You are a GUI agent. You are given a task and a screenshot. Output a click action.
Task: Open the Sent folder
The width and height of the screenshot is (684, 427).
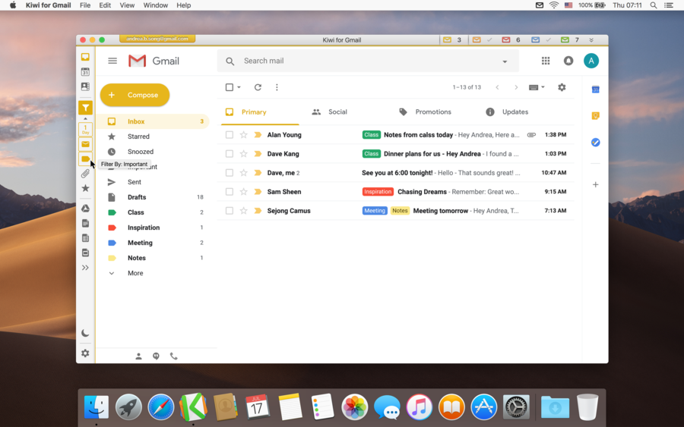pyautogui.click(x=135, y=182)
